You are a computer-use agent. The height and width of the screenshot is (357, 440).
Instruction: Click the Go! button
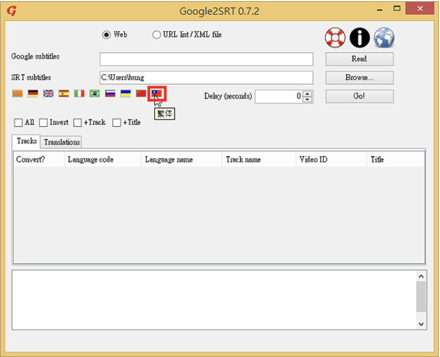point(359,96)
